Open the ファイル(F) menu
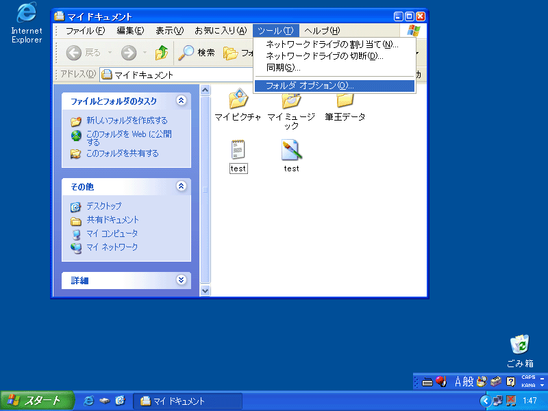 click(x=85, y=31)
